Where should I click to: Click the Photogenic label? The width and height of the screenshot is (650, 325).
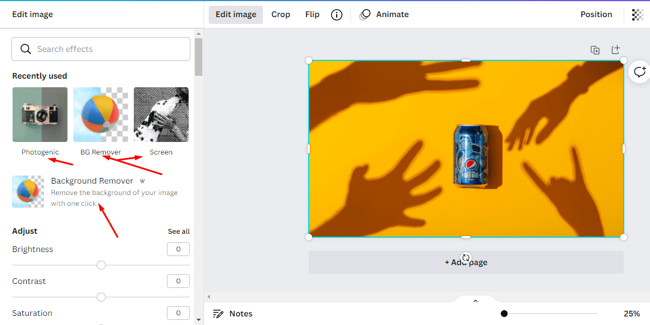[x=40, y=152]
